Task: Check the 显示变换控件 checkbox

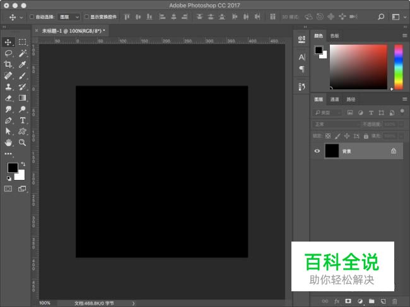Action: coord(87,17)
